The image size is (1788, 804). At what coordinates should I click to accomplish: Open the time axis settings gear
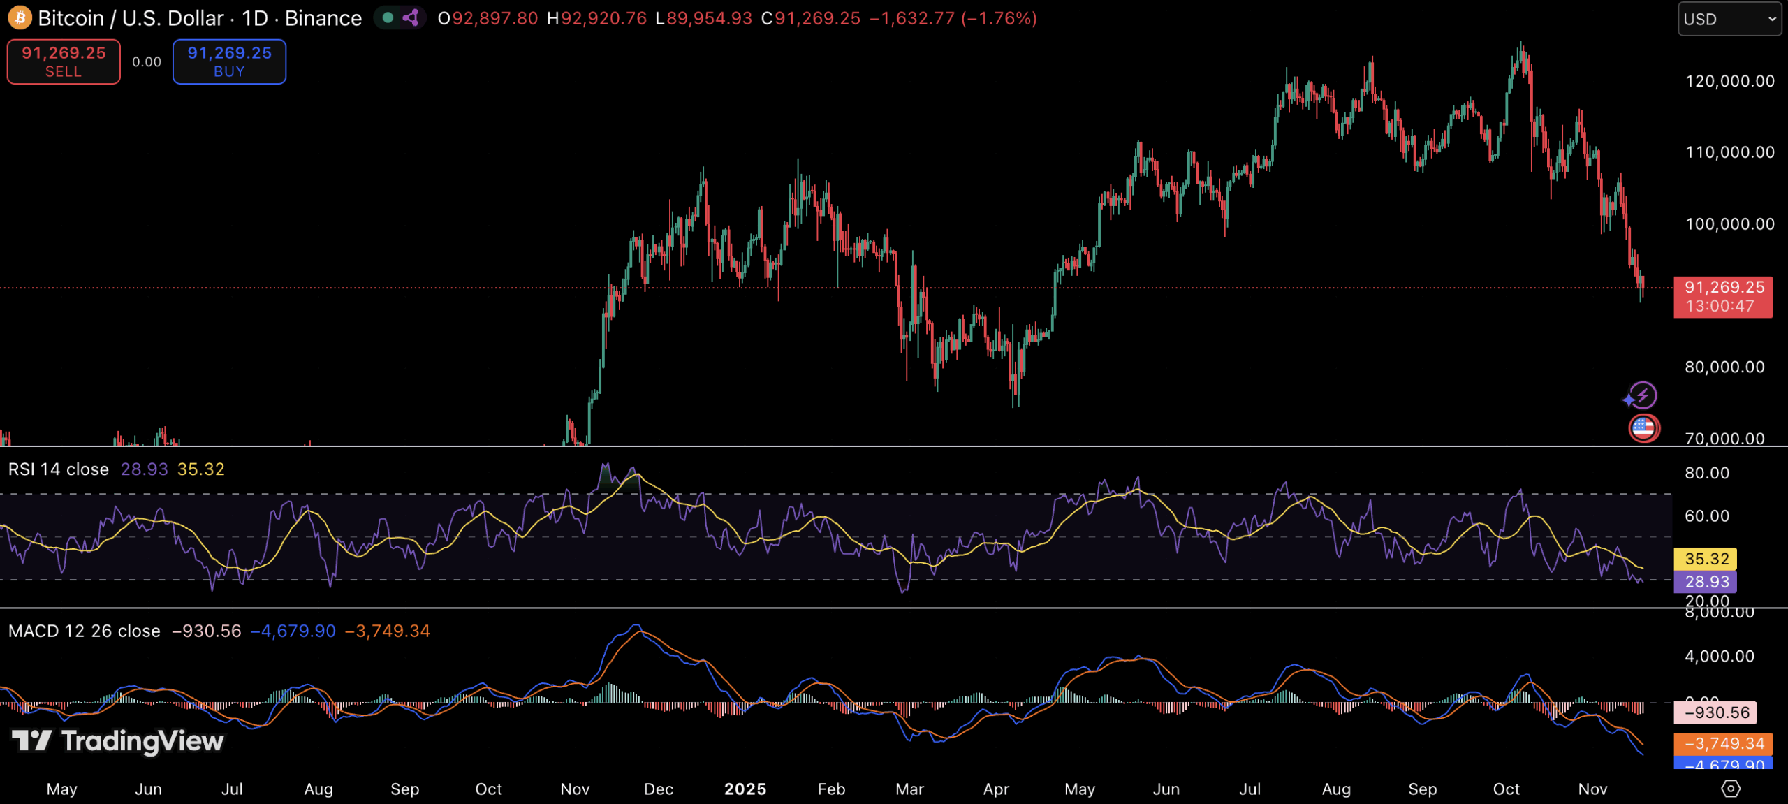coord(1731,789)
